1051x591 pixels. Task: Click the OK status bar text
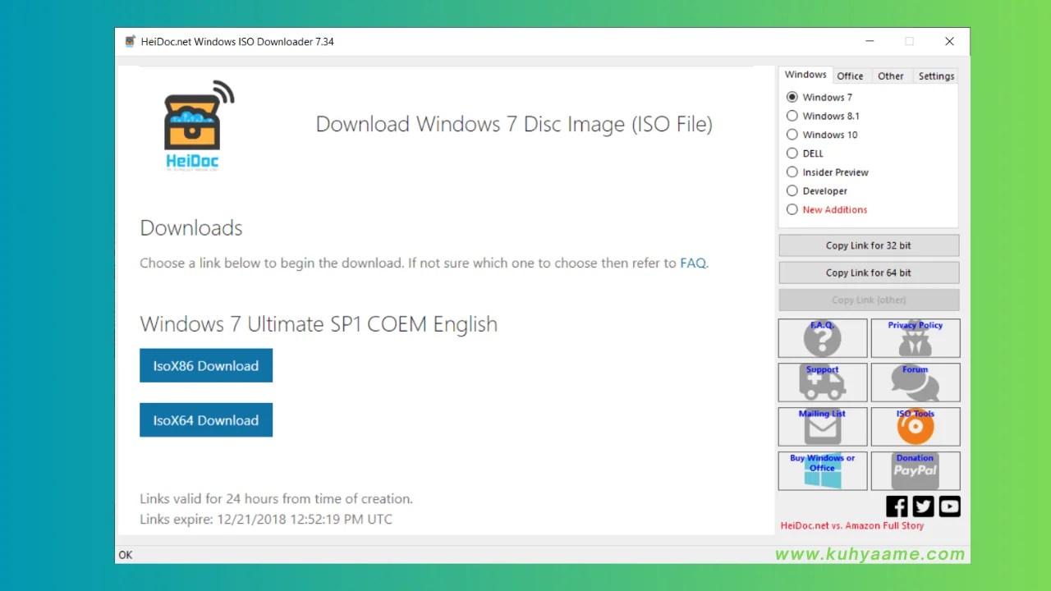126,555
